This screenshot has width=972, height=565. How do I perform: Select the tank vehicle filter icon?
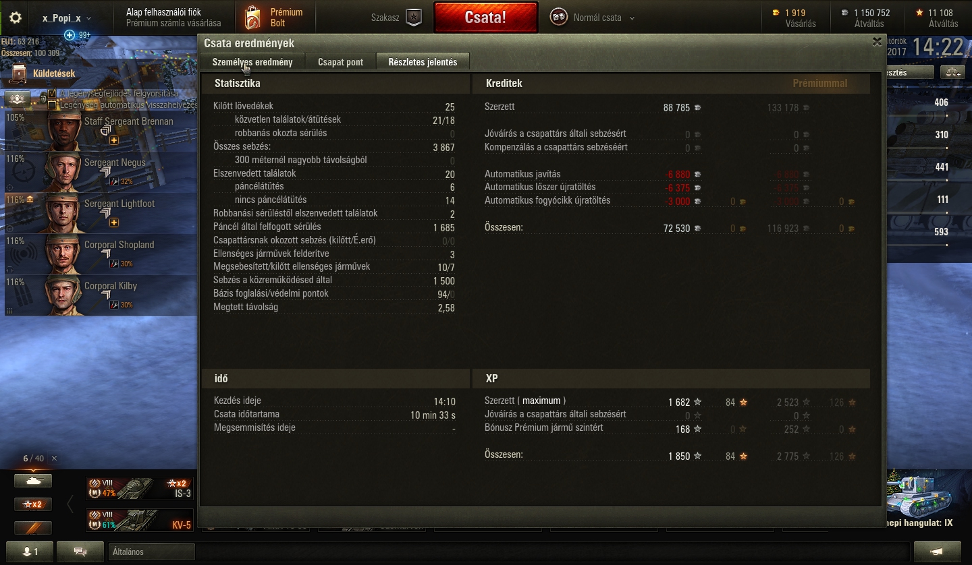33,480
